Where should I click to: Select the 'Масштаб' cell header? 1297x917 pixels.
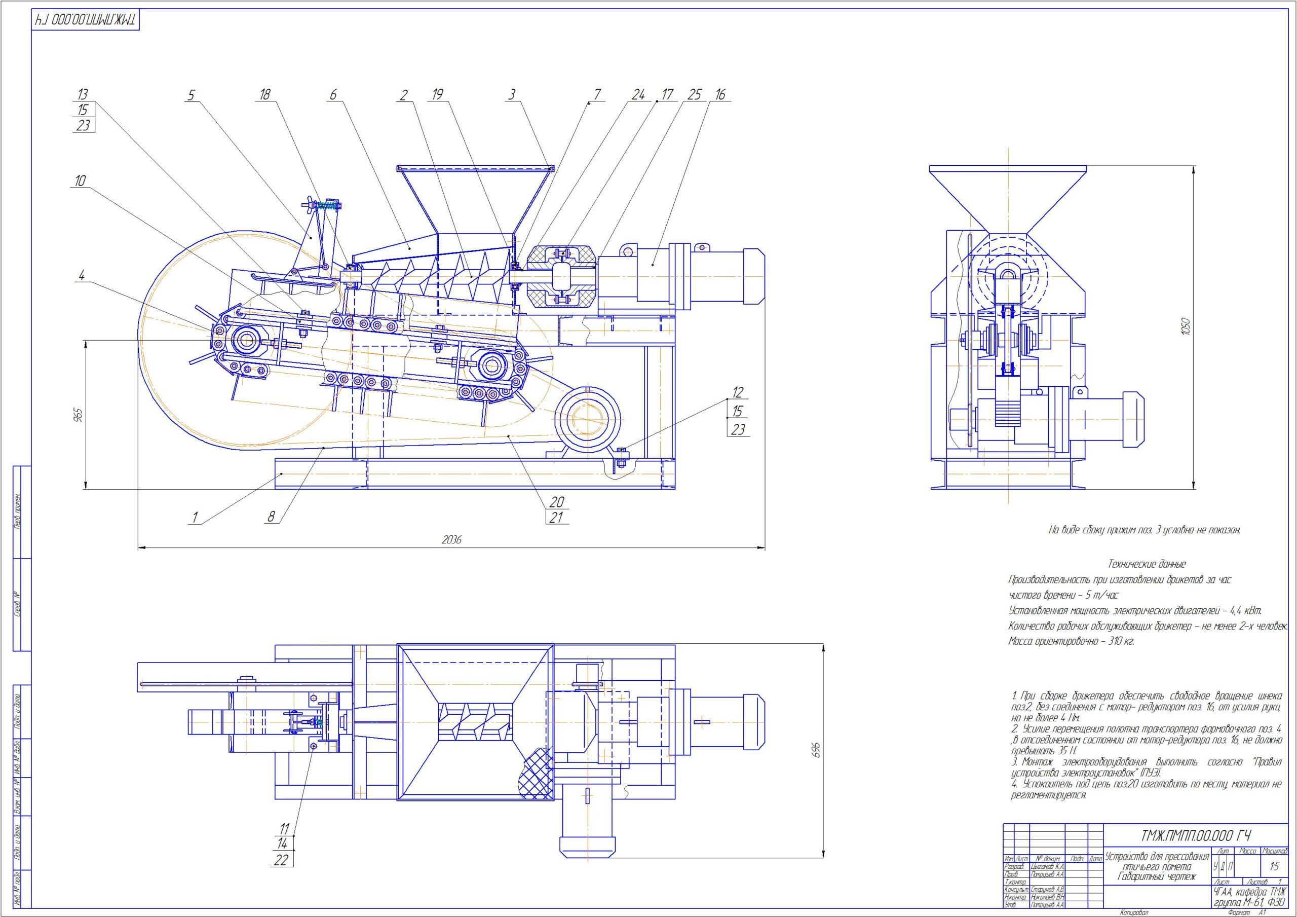[1274, 851]
